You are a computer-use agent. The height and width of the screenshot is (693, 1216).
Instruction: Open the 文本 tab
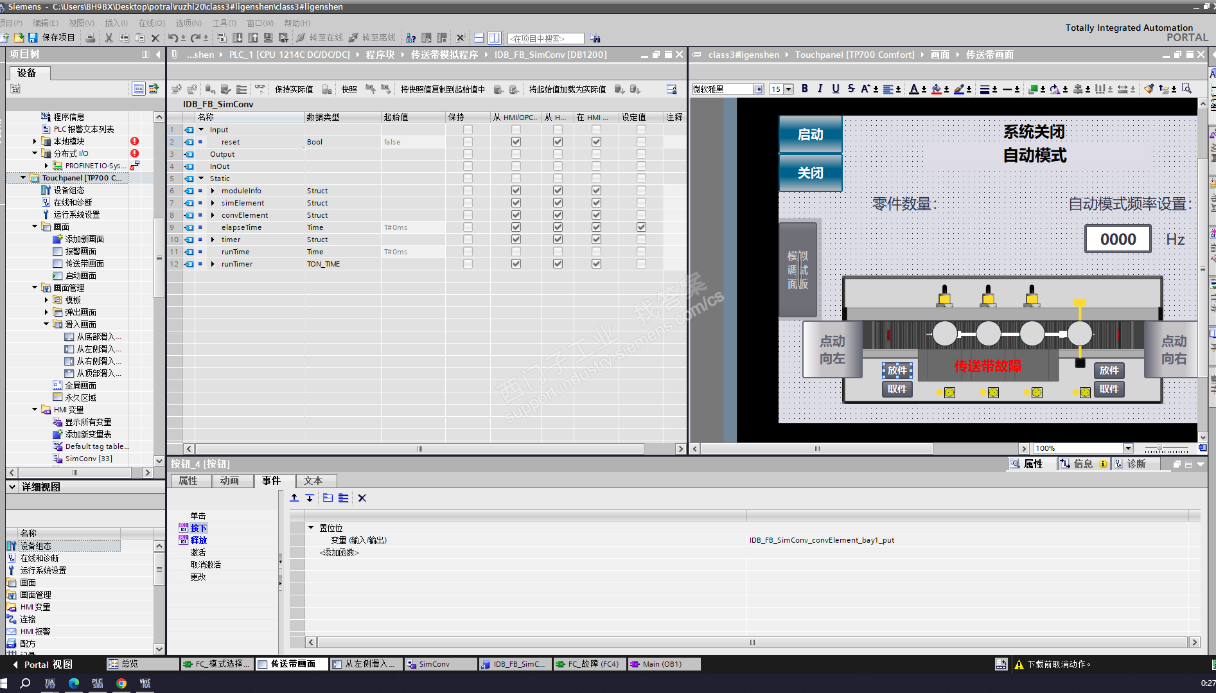point(313,480)
